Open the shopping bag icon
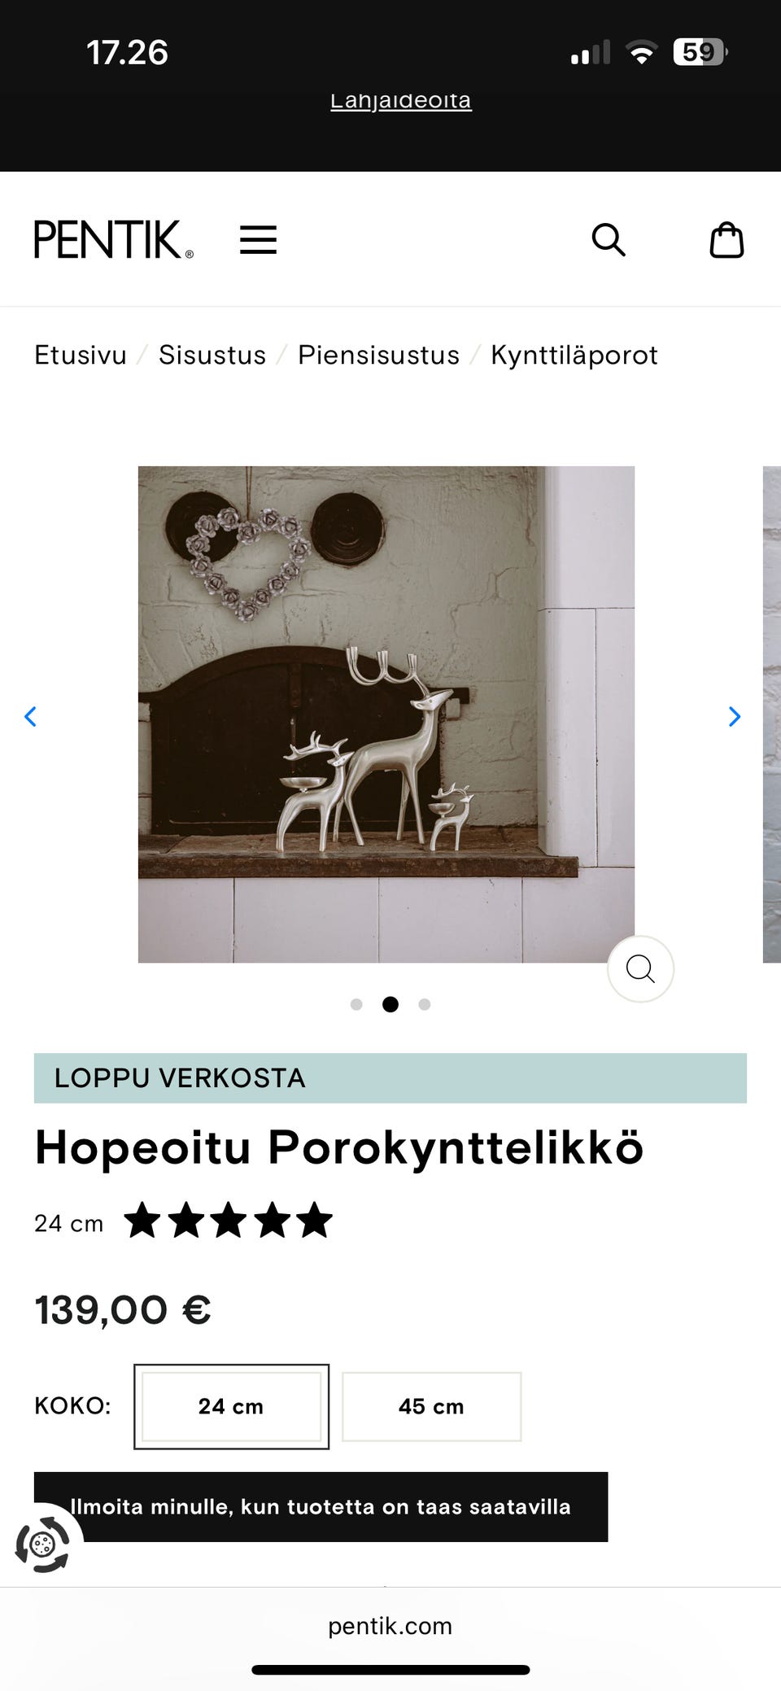This screenshot has height=1691, width=781. (726, 240)
